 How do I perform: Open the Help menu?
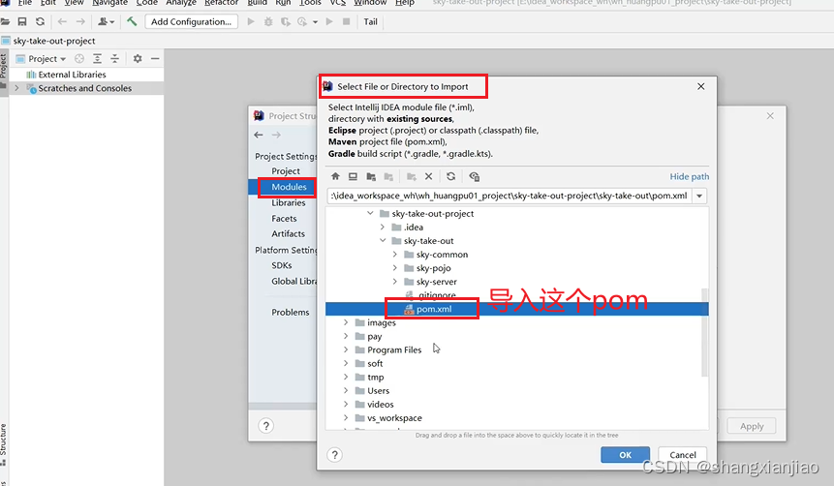click(x=404, y=3)
